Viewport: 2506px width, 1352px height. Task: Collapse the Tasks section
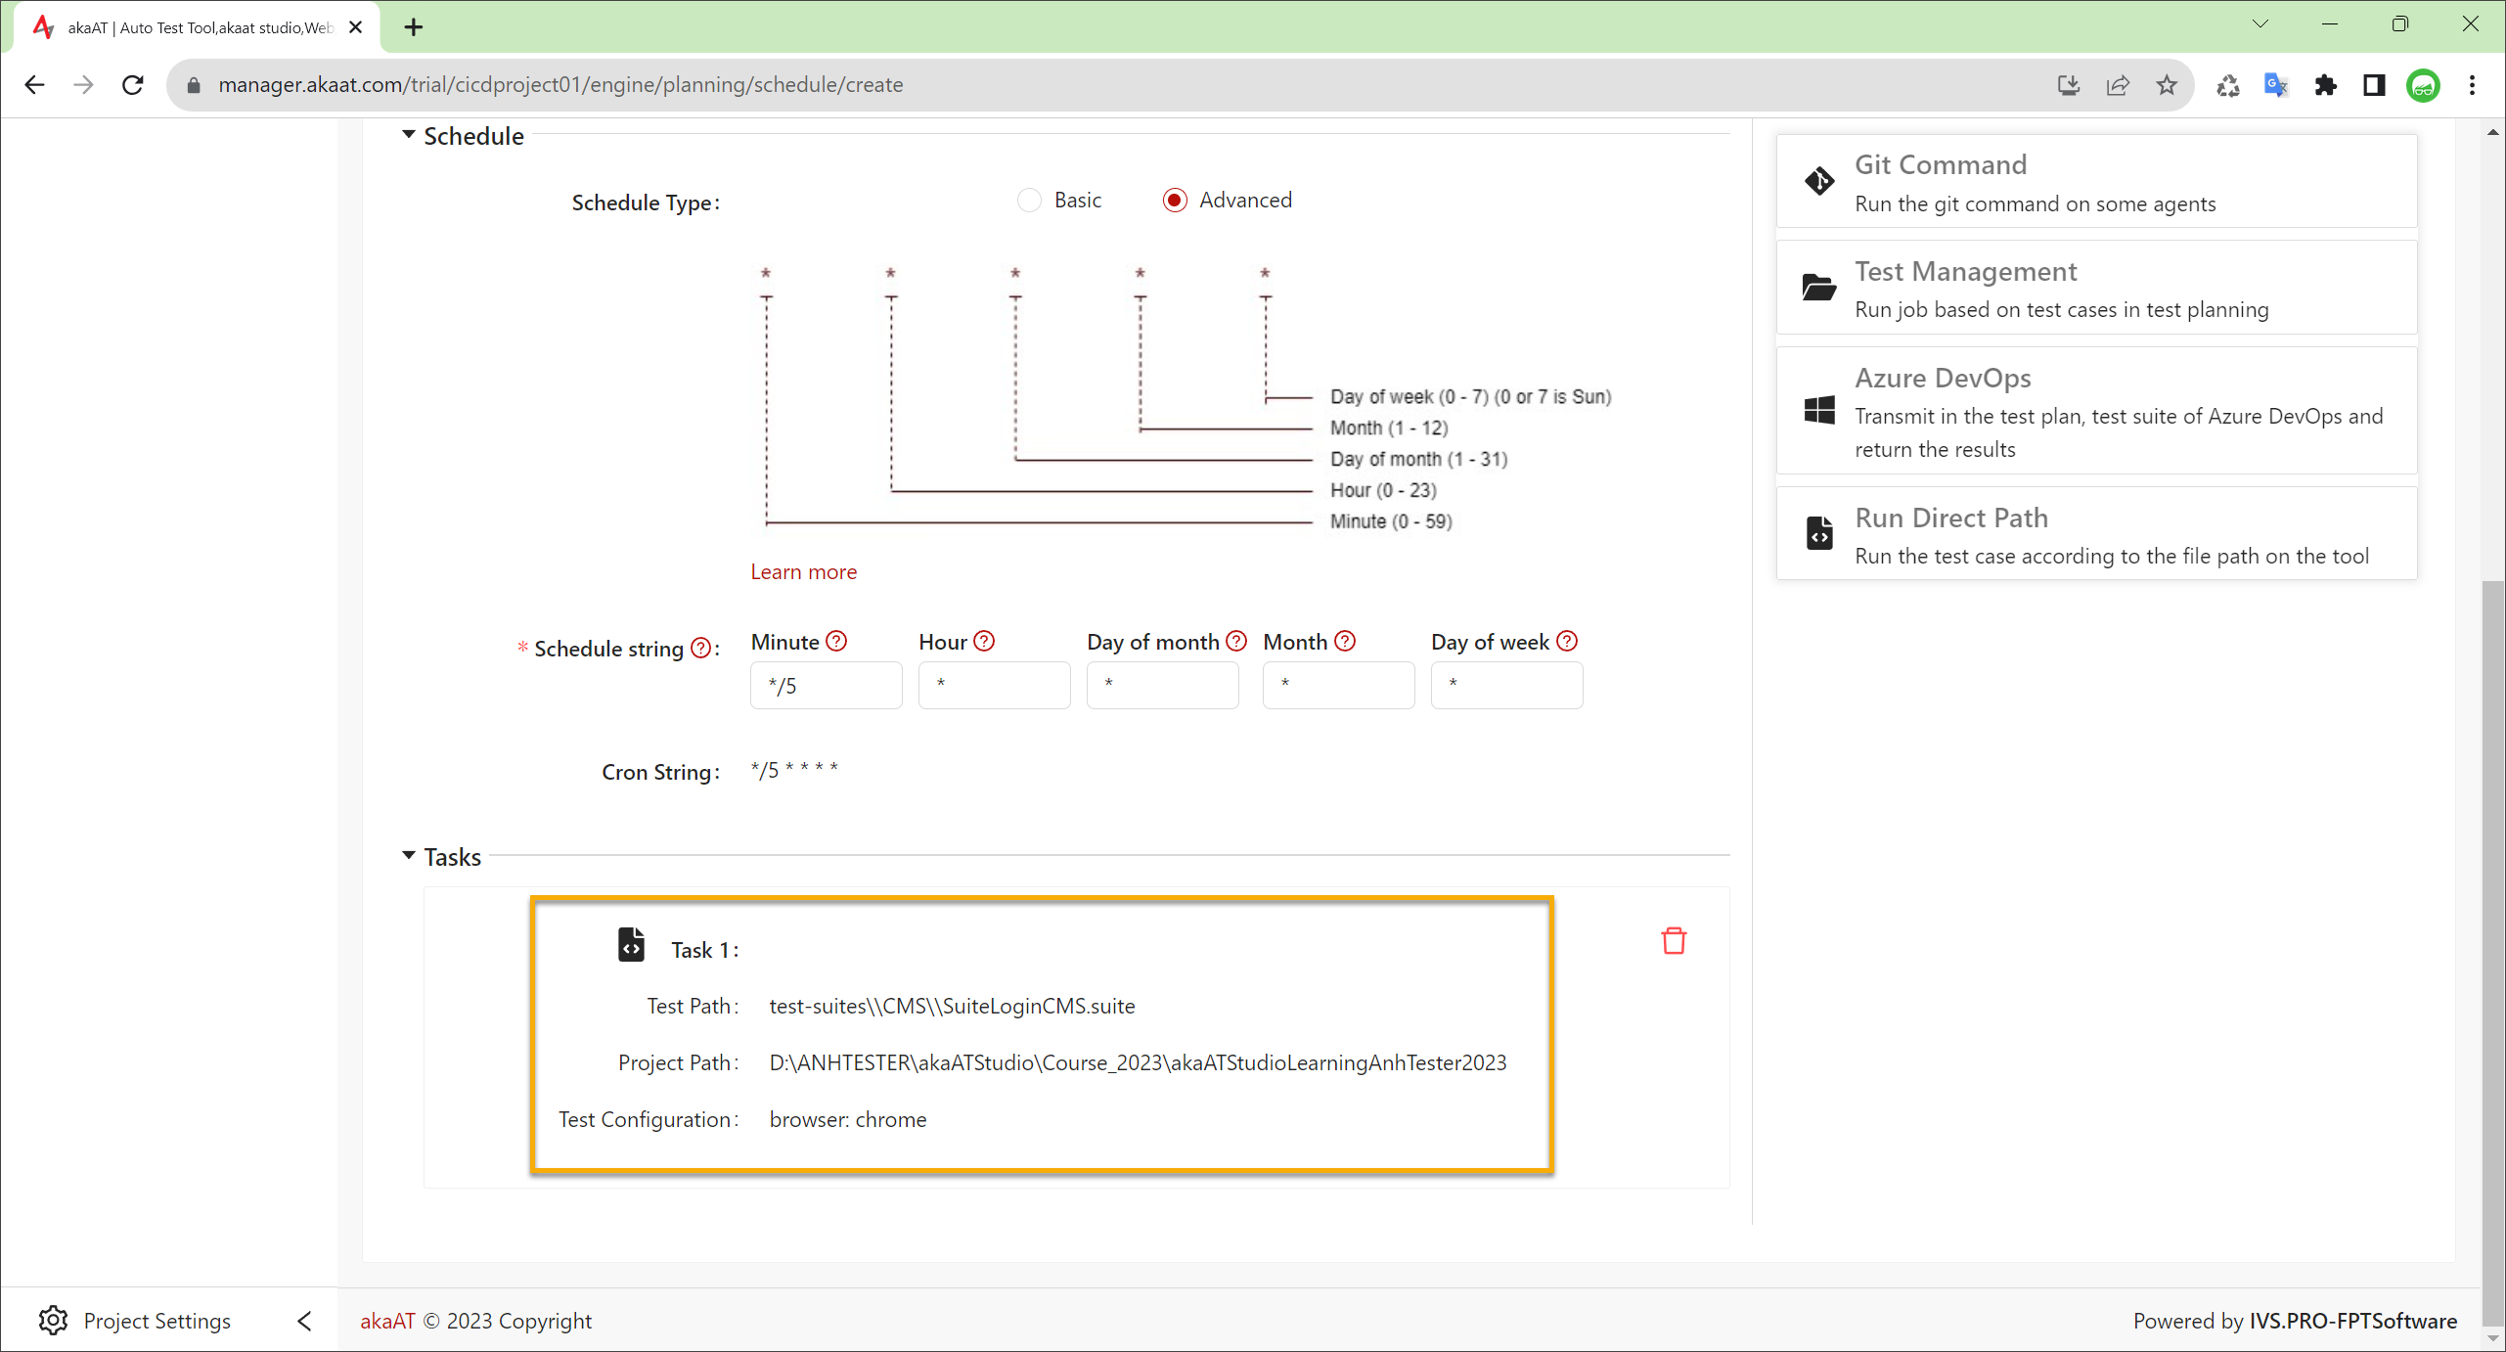pos(409,856)
